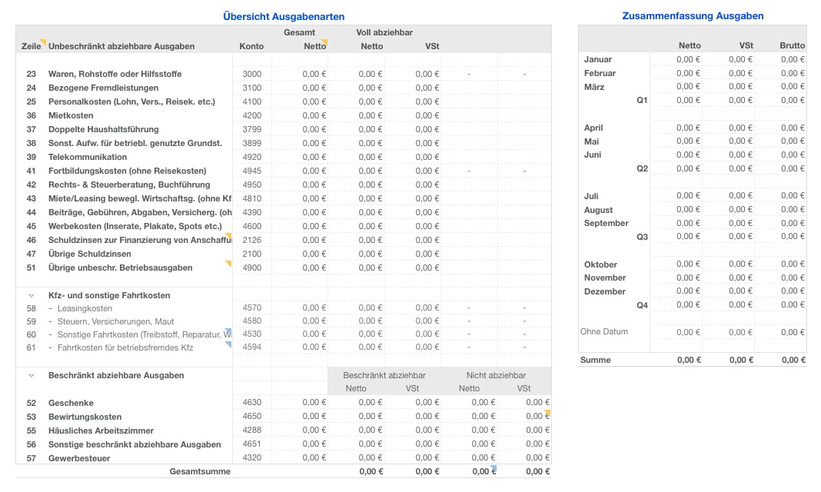This screenshot has height=492, width=821.
Task: Select the Konto 3000 cell for Waren
Action: 251,74
